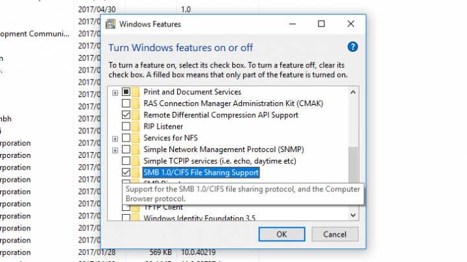
Task: Check the Windows Identity Foundation 3.5 checkbox
Action: [x=126, y=217]
